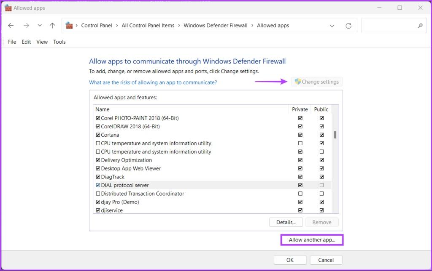Image resolution: width=432 pixels, height=271 pixels.
Task: Open the View menu
Action: tap(42, 42)
